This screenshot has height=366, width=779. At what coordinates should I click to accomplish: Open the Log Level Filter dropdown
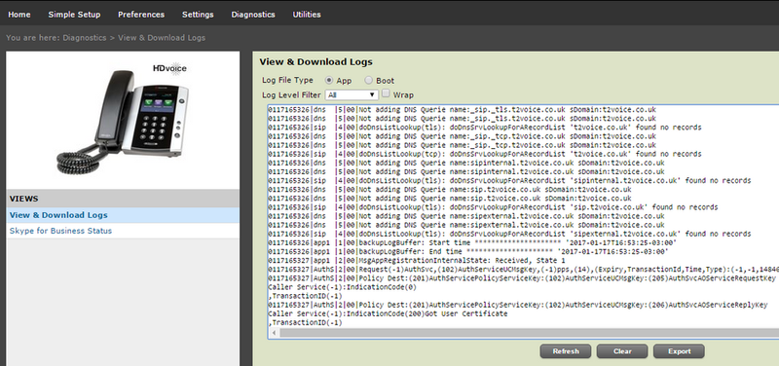click(x=352, y=94)
